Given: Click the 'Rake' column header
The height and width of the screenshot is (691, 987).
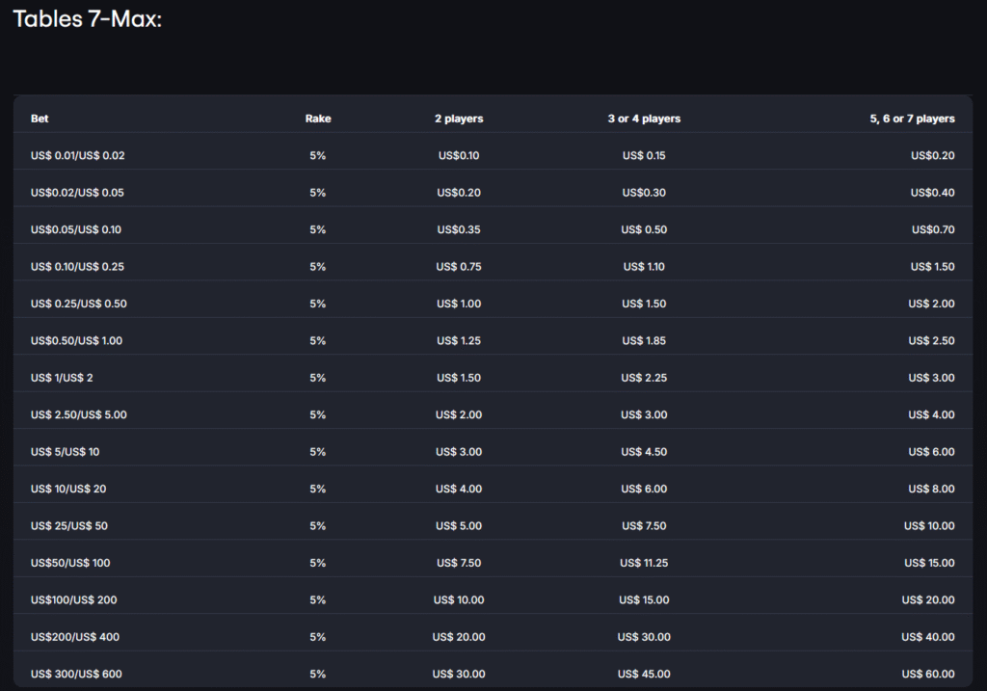Looking at the screenshot, I should (318, 119).
